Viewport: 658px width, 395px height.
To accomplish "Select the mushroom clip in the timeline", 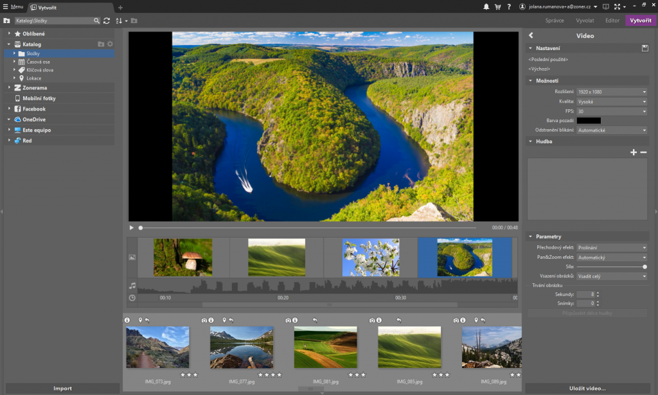I will (x=183, y=258).
